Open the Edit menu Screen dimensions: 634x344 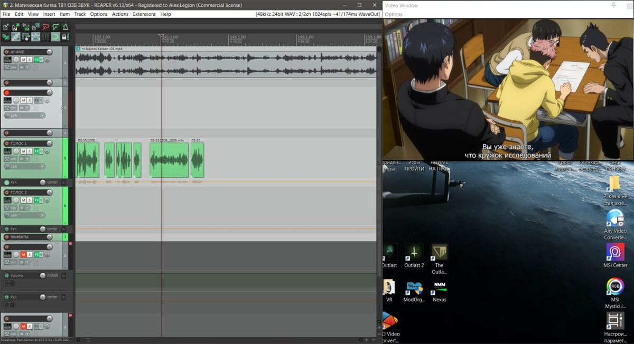pyautogui.click(x=19, y=14)
